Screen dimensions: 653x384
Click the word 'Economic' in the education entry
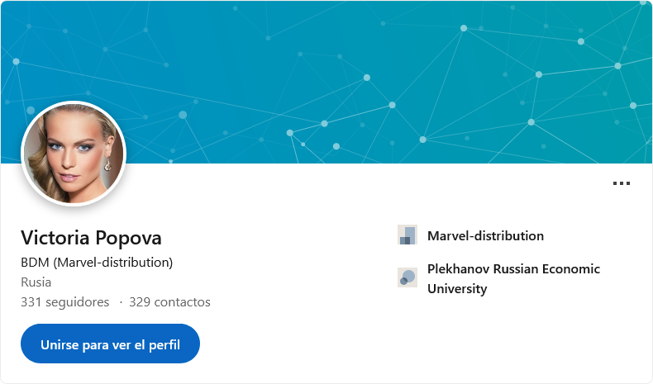pos(571,268)
